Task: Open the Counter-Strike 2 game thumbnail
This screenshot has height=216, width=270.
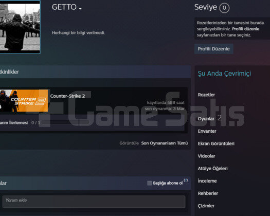Action: pyautogui.click(x=24, y=101)
